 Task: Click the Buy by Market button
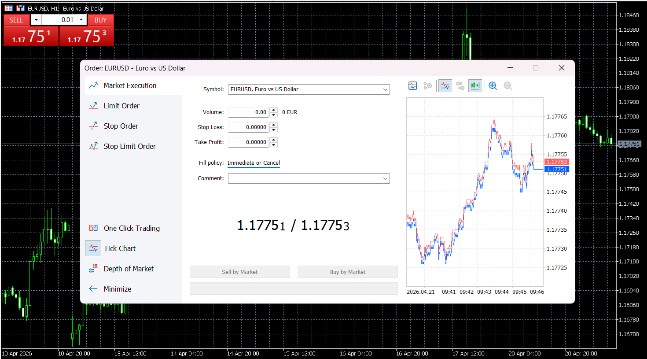tap(348, 272)
